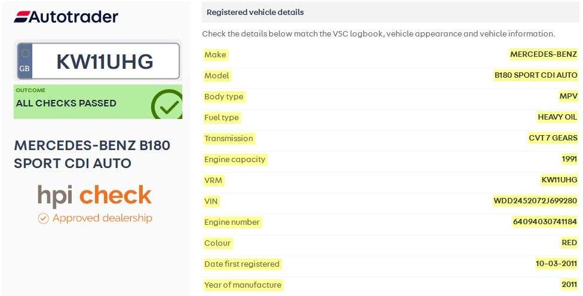Click the Make label
Screen dimensions: 583x296
pos(215,55)
